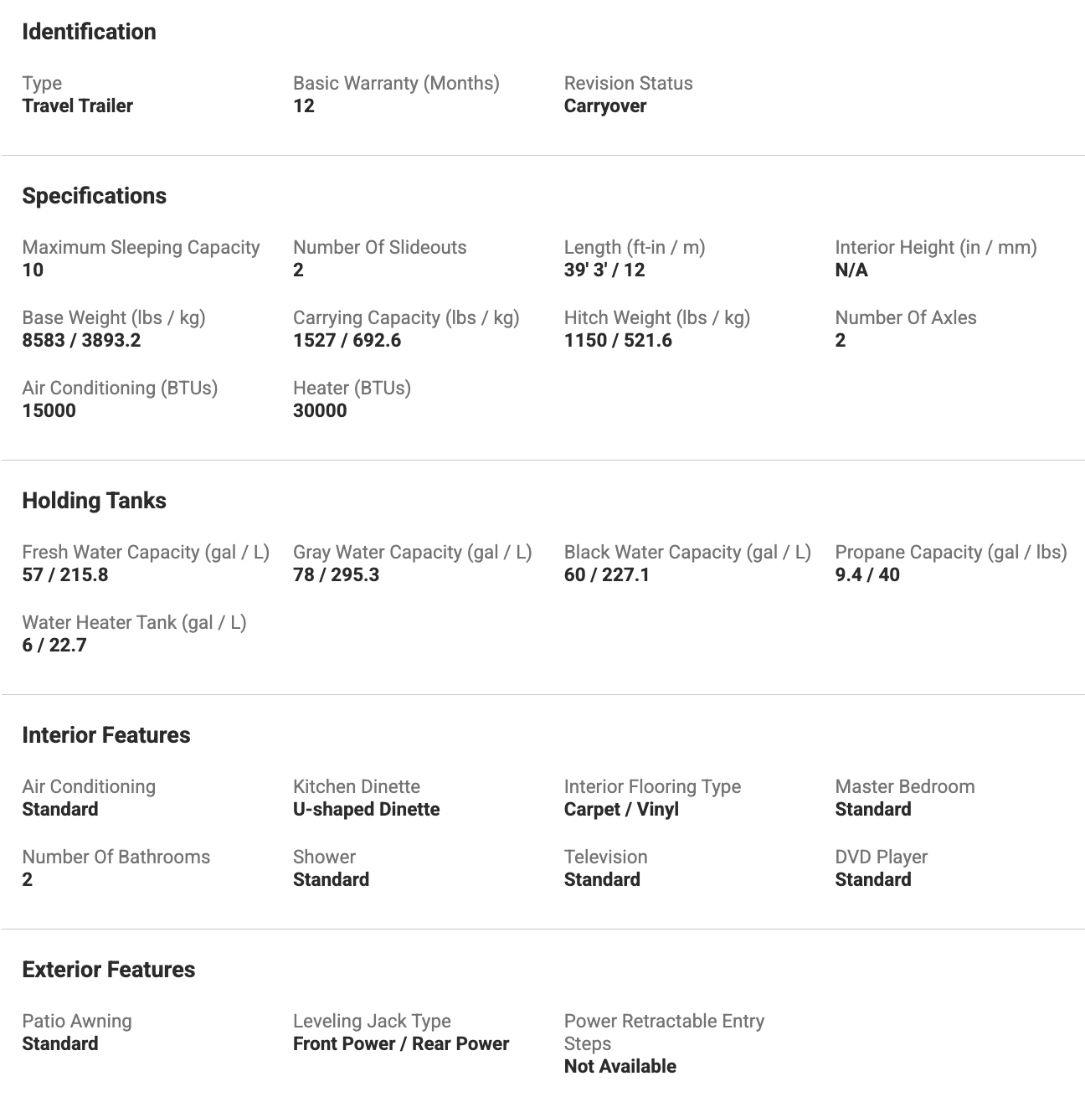Click the length value 39' 3' / 12
Viewport: 1085px width, 1102px height.
tap(604, 270)
